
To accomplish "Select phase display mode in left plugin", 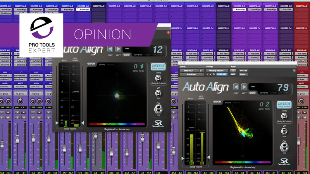I will (102, 65).
